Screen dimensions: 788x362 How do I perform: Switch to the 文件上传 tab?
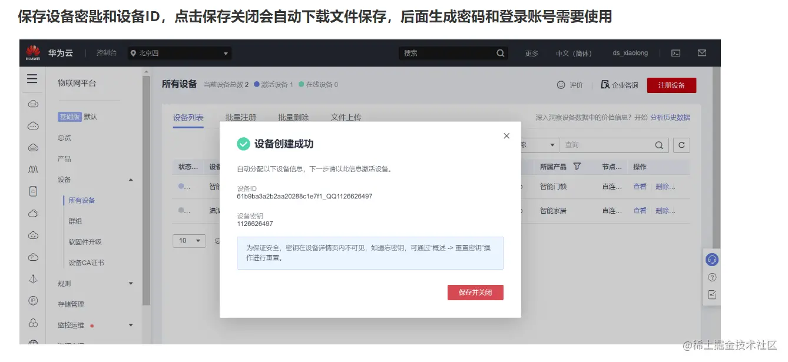(346, 118)
